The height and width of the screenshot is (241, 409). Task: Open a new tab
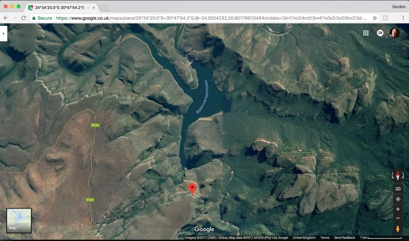click(x=105, y=8)
